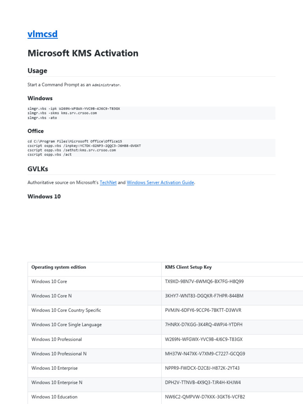This screenshot has width=303, height=404.
Task: Click the slmgr.vbs -ato command line
Action: point(42,118)
